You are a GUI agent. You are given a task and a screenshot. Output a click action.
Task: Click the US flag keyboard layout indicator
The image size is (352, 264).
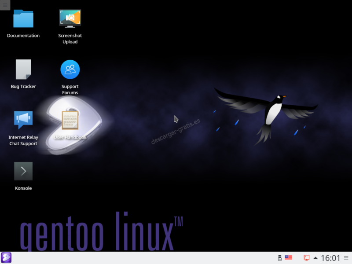pos(289,258)
